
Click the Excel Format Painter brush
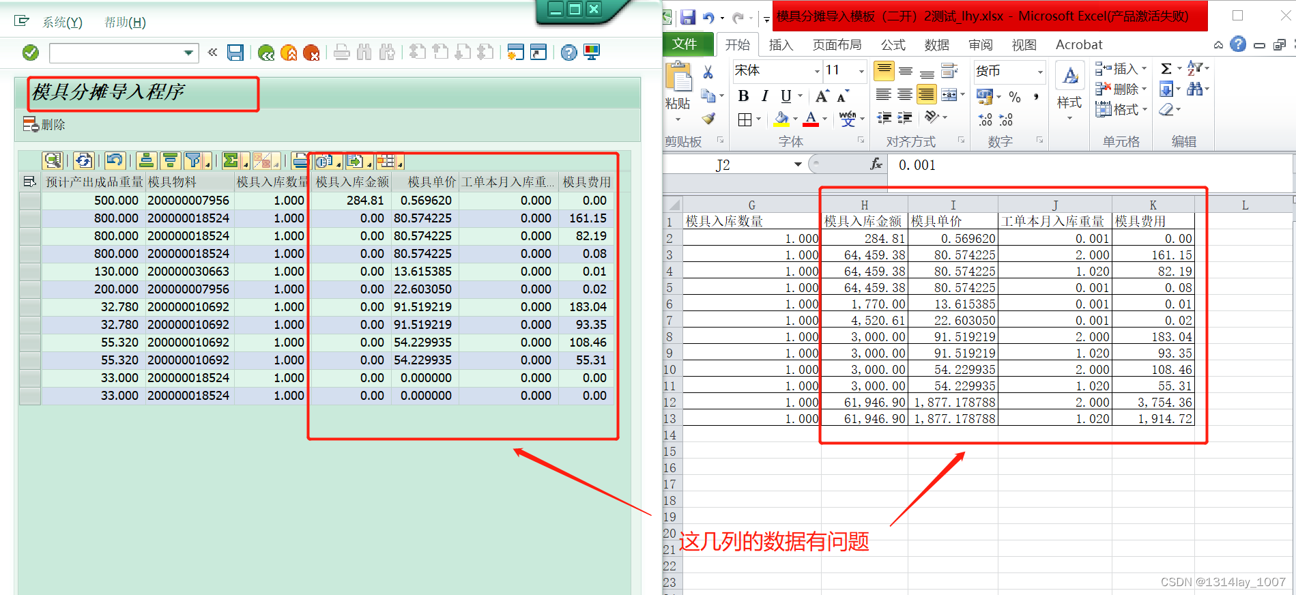pos(708,119)
